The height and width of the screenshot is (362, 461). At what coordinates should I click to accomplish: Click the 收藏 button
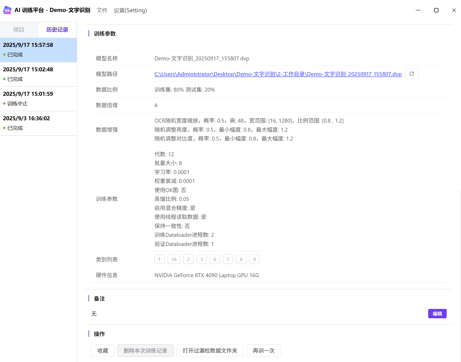(103, 351)
